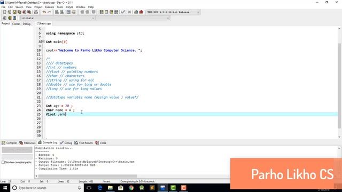Screen dimensions: 342x192
Task: Click the 'char name = A' code line
Action: (60, 110)
